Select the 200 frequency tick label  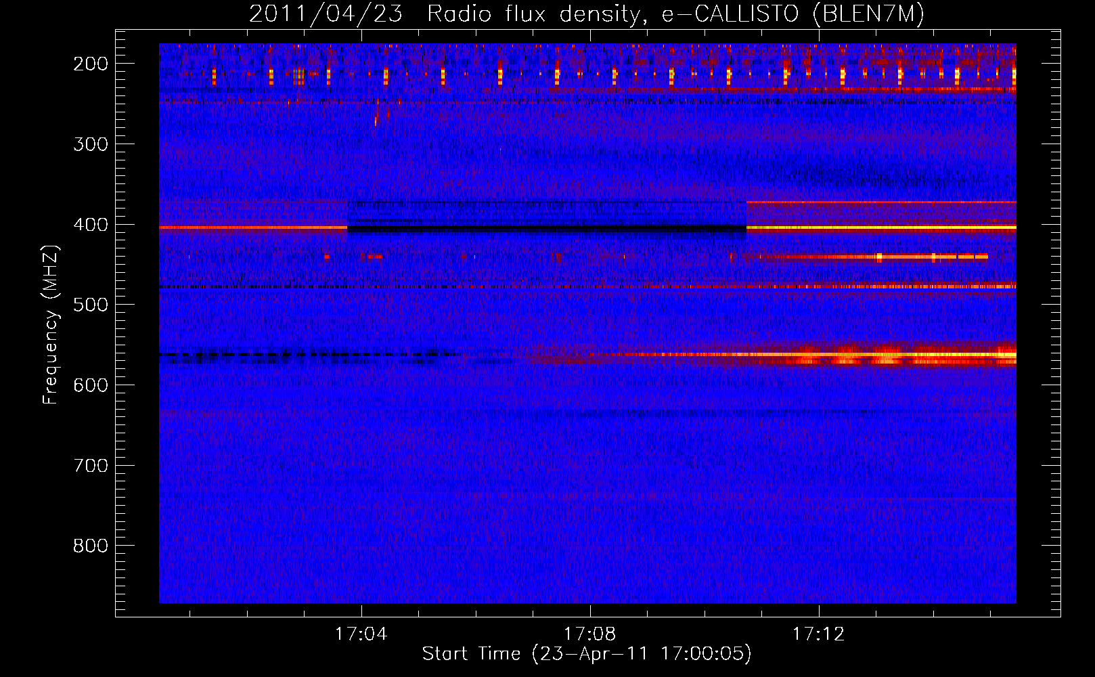pyautogui.click(x=91, y=64)
